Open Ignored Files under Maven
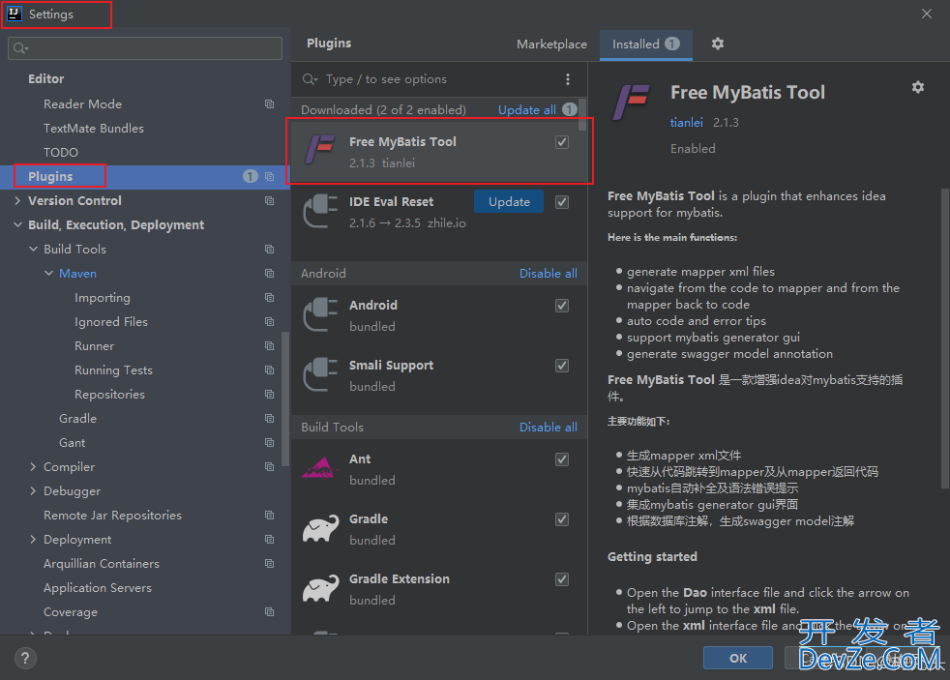This screenshot has height=680, width=950. pos(111,322)
